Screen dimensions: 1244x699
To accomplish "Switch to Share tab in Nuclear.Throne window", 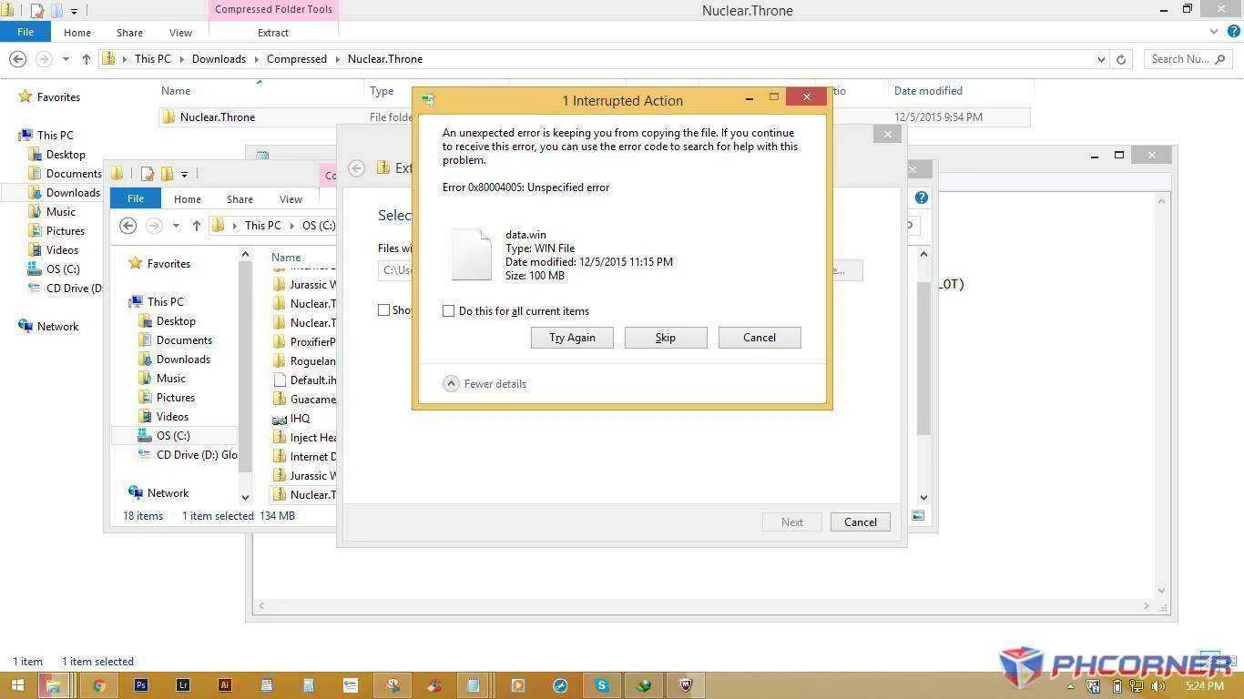I will pos(129,32).
